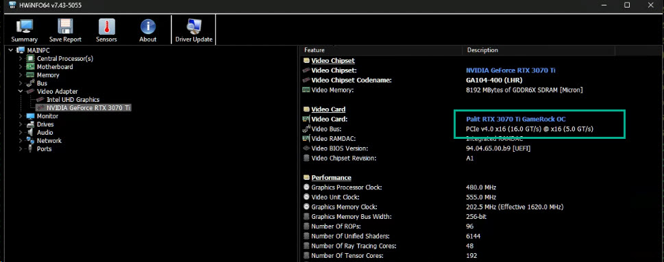664x262 pixels.
Task: Click the Save Report floppy icon
Action: pyautogui.click(x=65, y=26)
